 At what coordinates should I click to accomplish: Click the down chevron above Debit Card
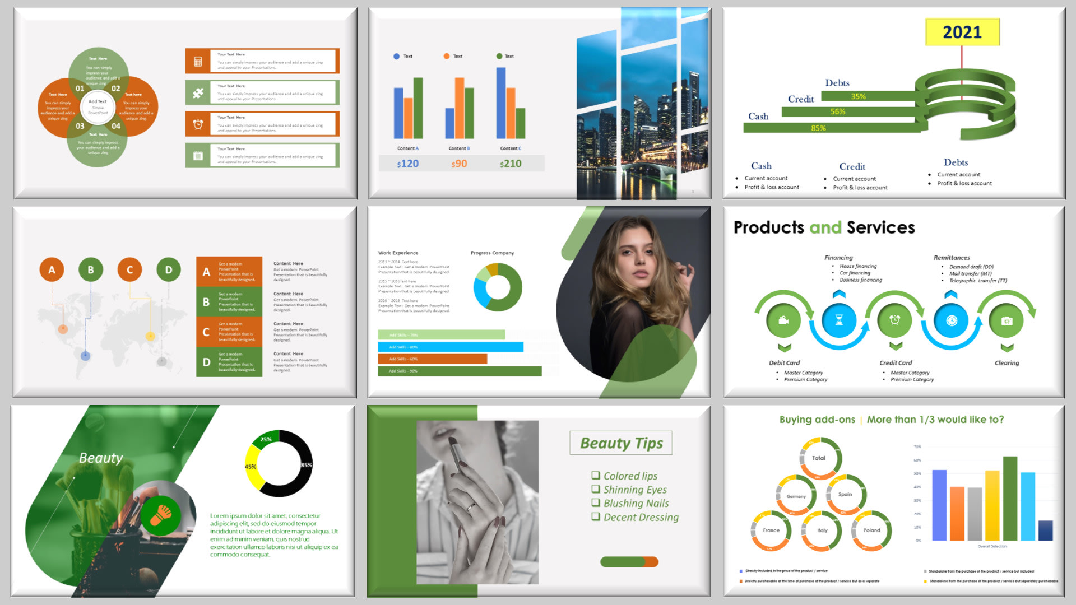tap(785, 347)
